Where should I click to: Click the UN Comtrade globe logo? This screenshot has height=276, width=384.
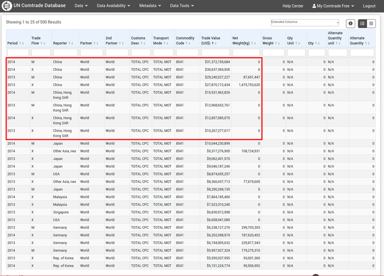(6, 5)
